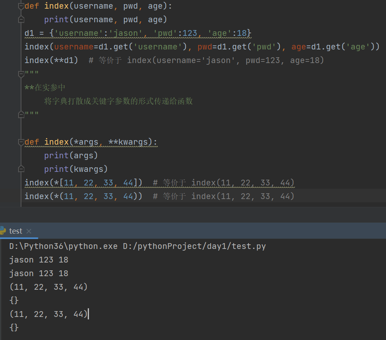
Task: Click first (11, 22, 33, 44) console output
Action: (49, 287)
